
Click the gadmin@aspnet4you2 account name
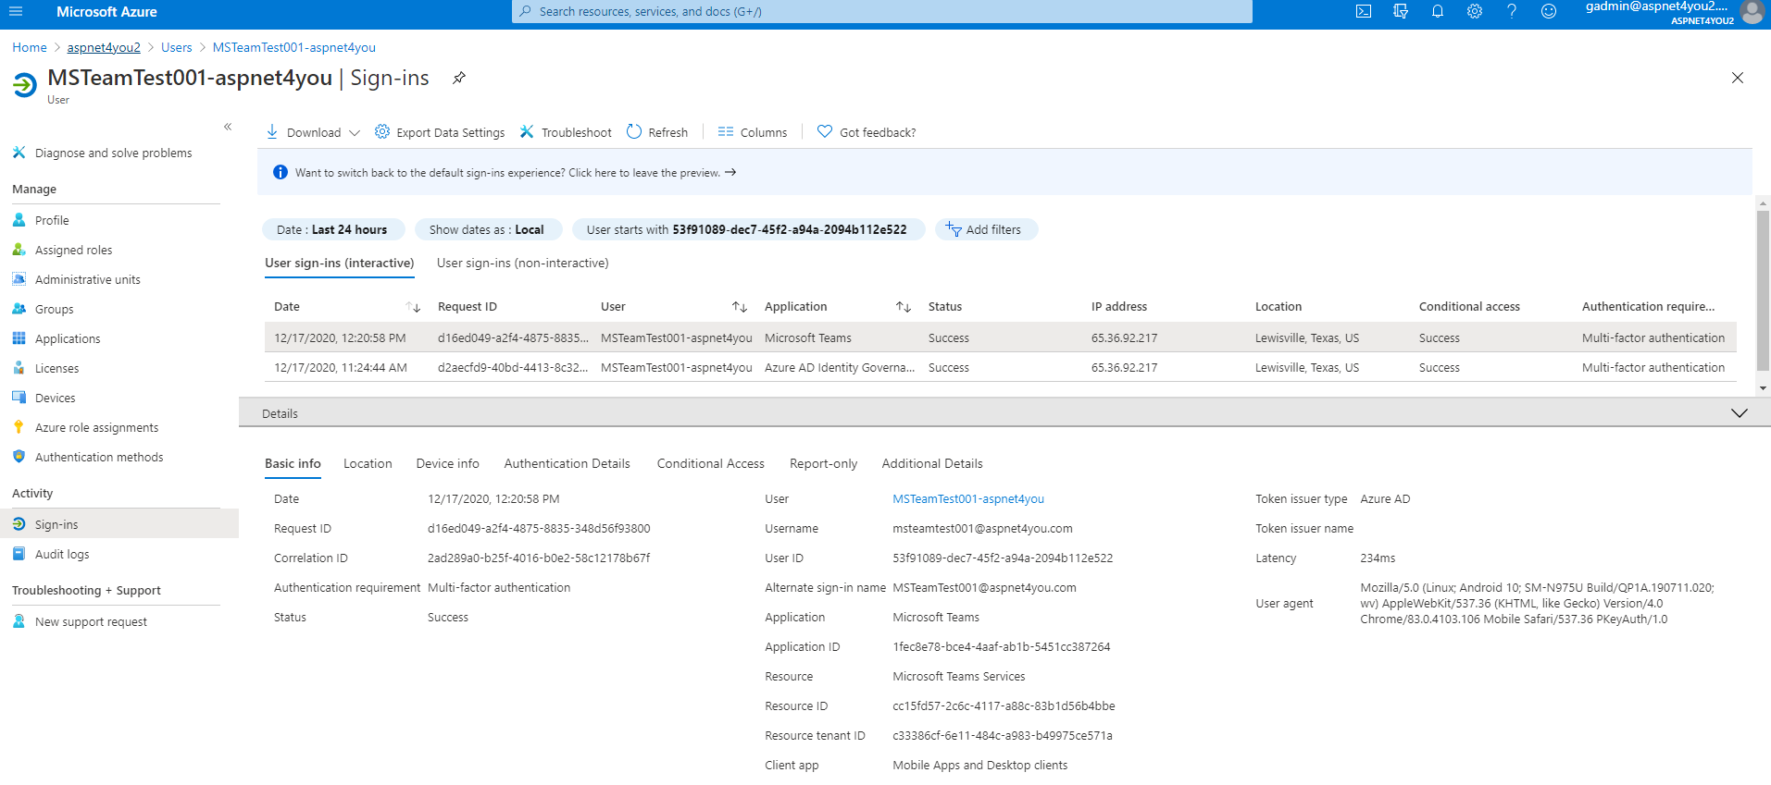point(1656,6)
